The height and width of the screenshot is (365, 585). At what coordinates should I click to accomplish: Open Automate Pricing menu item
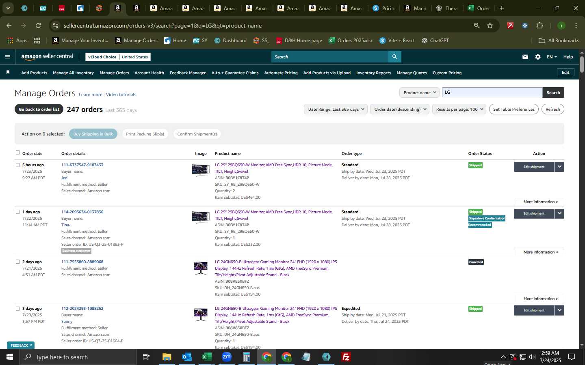[x=281, y=73]
